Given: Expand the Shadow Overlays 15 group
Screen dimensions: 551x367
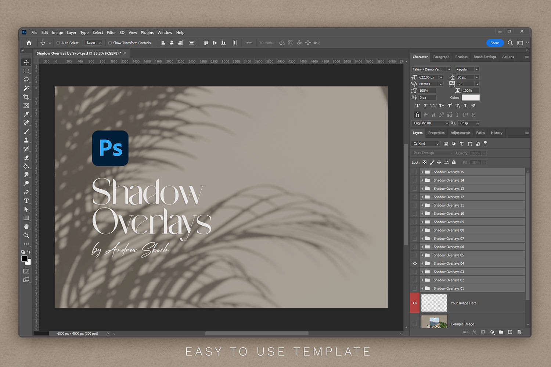Looking at the screenshot, I should point(422,171).
